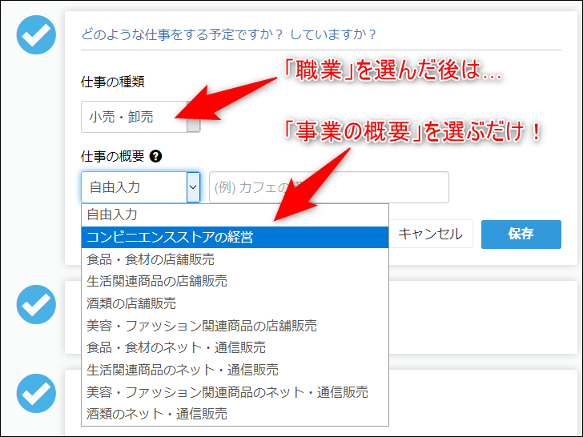Click the top blue checkmark circle icon
The height and width of the screenshot is (437, 583).
[36, 34]
